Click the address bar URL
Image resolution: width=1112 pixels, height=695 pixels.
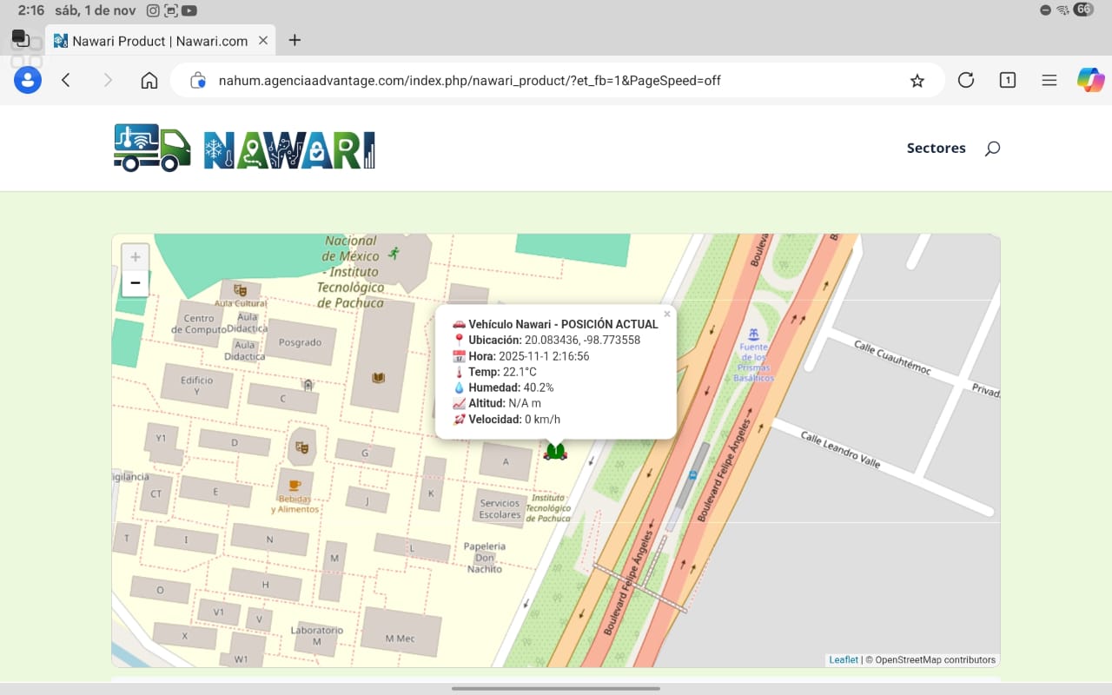(469, 81)
